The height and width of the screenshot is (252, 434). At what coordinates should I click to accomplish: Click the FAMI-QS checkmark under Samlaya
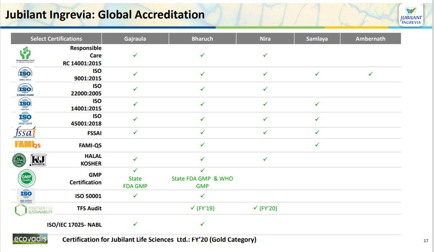click(317, 145)
